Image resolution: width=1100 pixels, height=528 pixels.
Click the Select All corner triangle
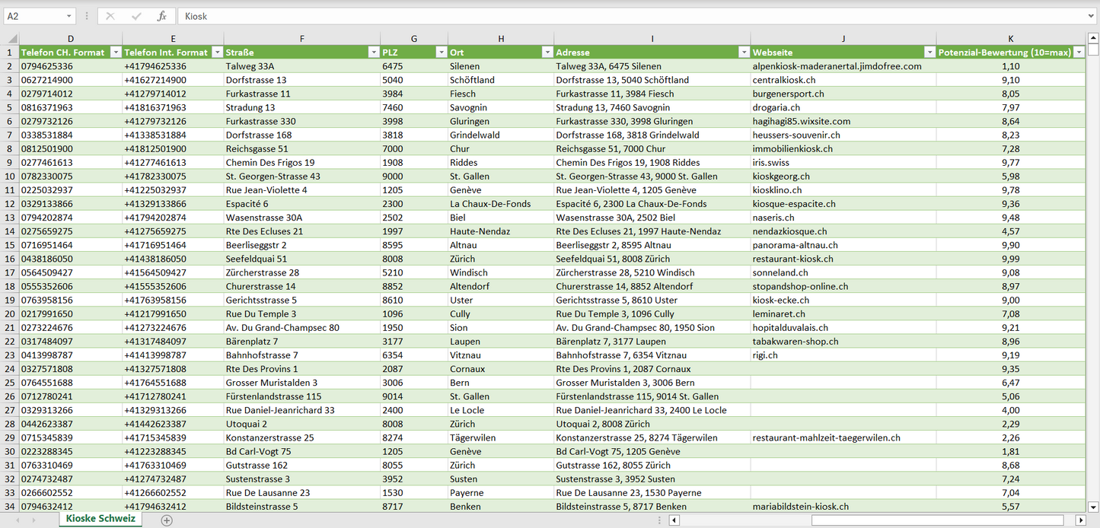tap(11, 39)
